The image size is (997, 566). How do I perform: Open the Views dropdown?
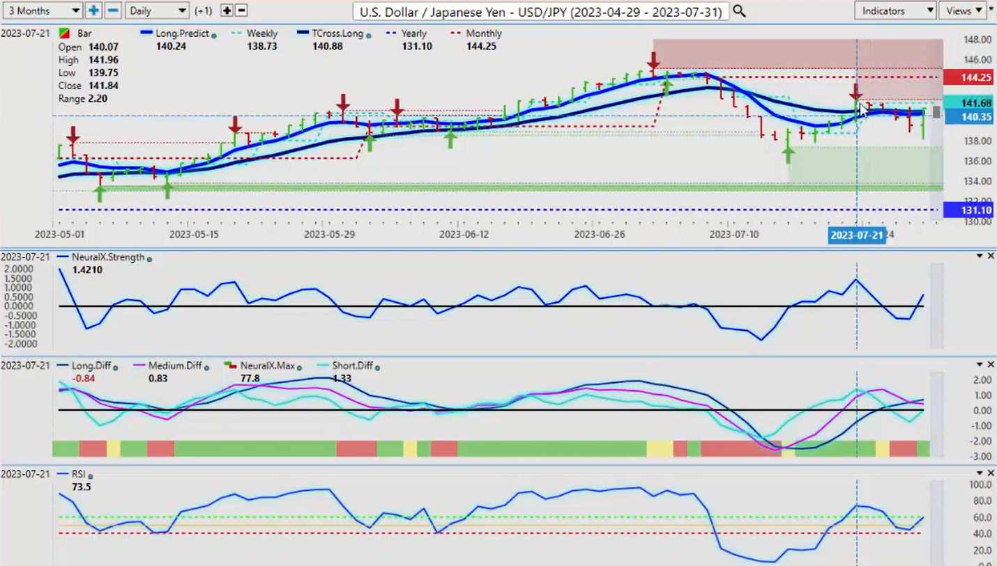tap(961, 10)
